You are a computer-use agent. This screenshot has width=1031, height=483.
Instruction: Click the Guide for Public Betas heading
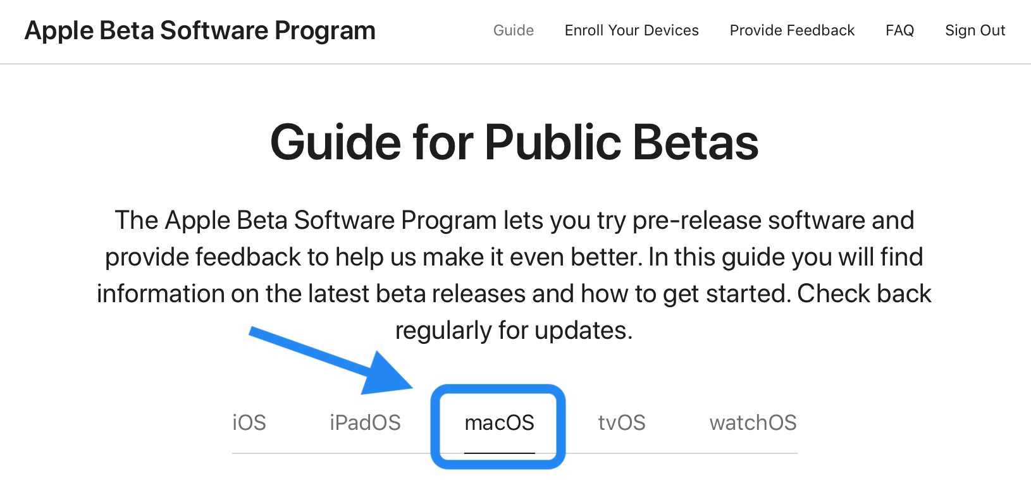tap(514, 142)
